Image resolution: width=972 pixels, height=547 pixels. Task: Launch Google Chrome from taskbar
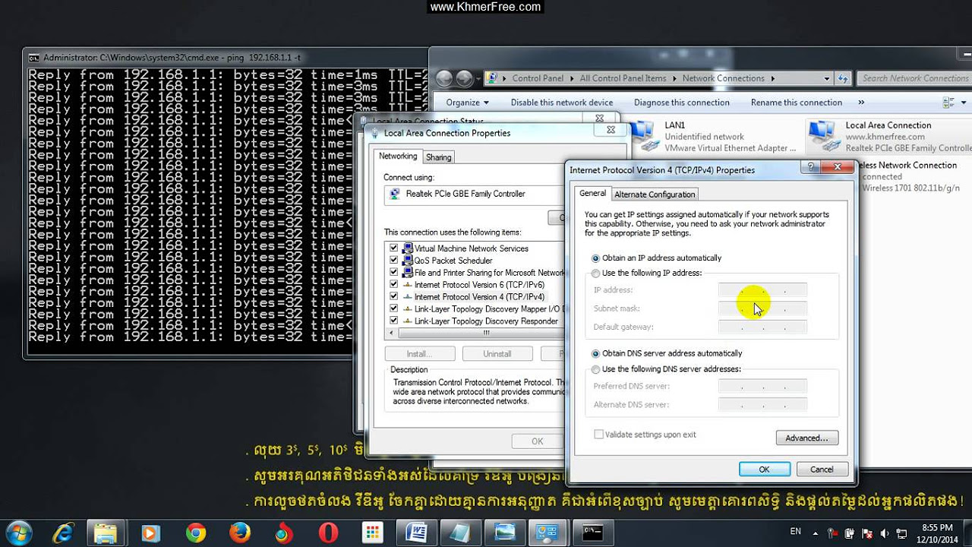pos(195,533)
